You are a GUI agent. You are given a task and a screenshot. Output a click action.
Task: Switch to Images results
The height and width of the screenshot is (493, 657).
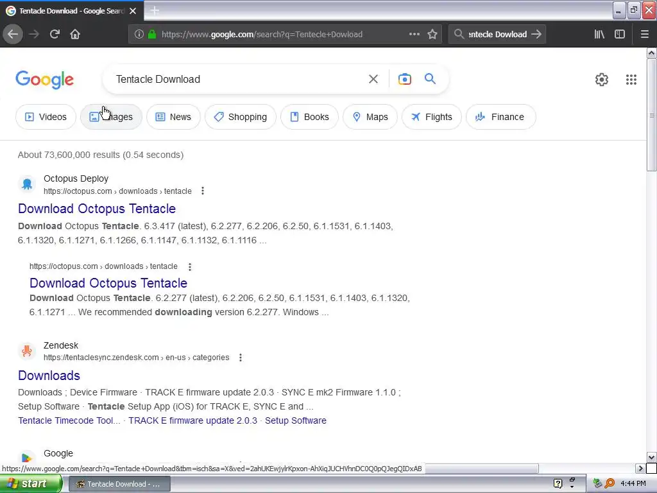(111, 117)
